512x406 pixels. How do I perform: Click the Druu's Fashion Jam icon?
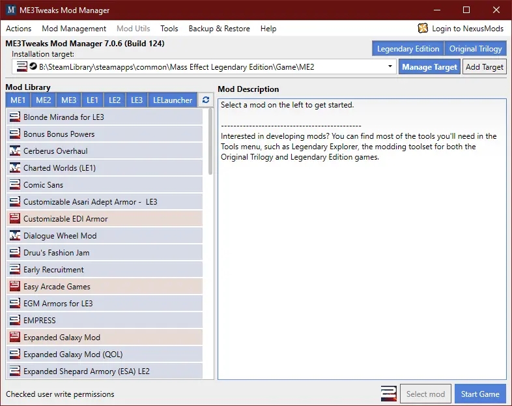[15, 252]
